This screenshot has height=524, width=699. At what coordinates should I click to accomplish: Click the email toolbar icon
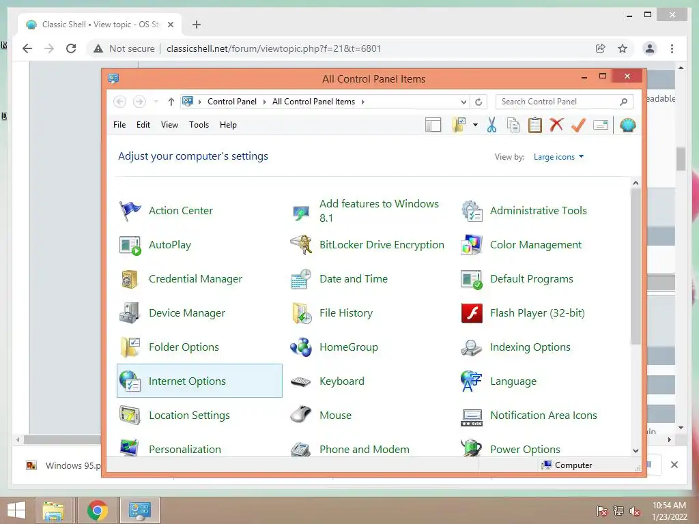point(601,126)
